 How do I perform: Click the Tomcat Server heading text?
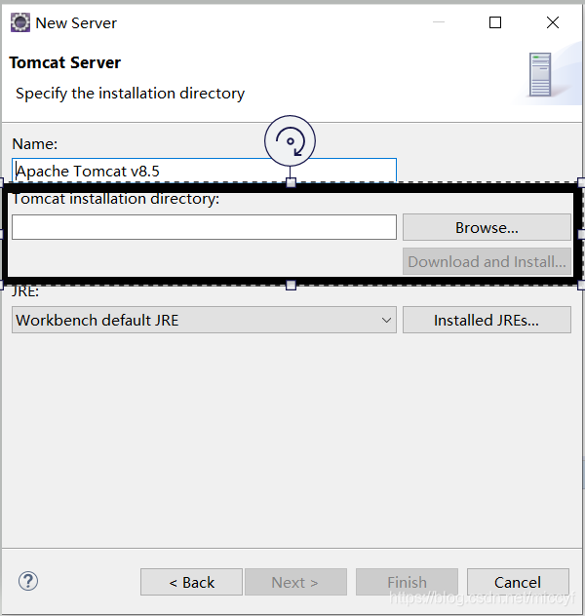[x=64, y=62]
